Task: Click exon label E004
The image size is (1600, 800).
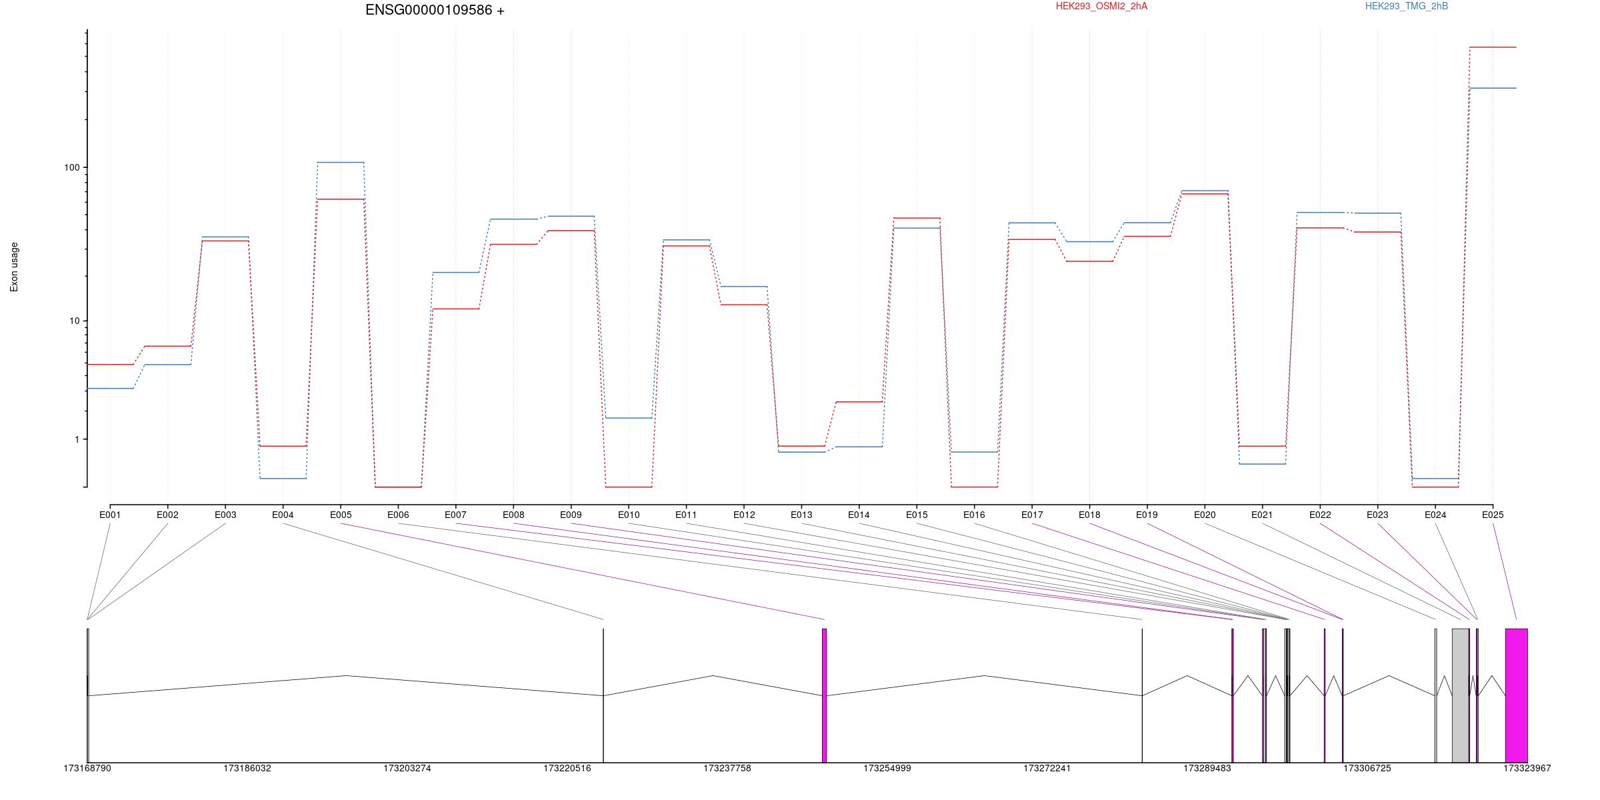Action: (283, 515)
